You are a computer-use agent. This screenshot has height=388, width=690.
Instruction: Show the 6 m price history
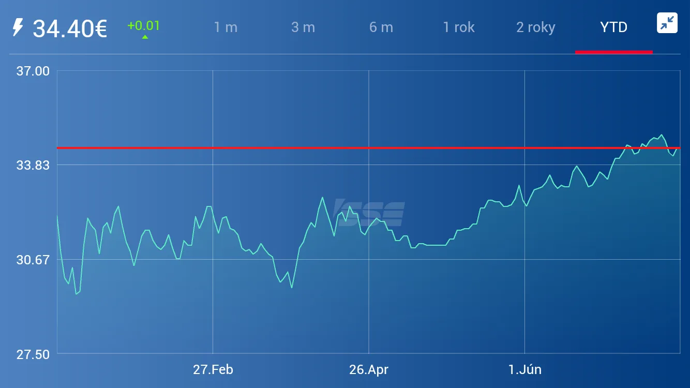click(381, 27)
